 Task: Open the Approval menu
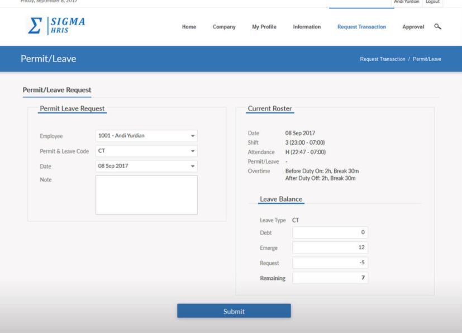(x=412, y=26)
